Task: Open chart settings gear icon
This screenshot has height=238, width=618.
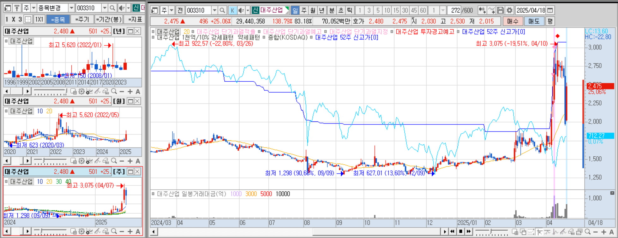Action: (509, 10)
